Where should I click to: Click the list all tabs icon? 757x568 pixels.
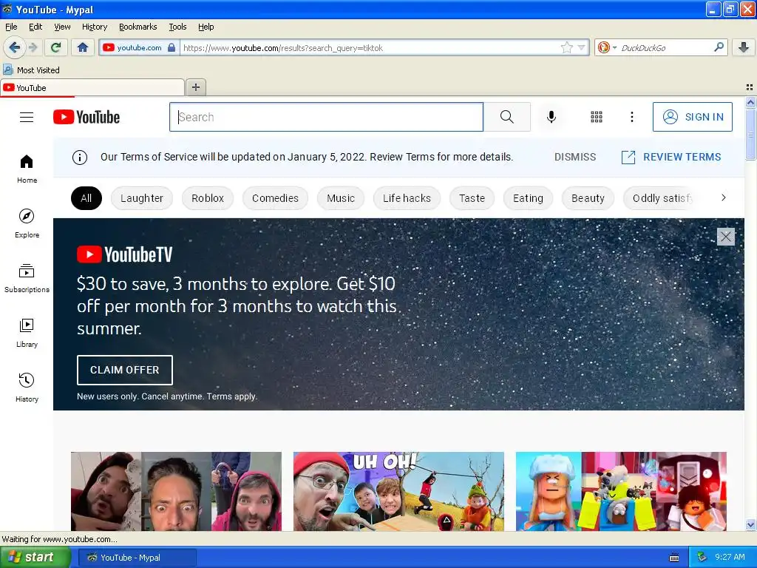click(750, 87)
